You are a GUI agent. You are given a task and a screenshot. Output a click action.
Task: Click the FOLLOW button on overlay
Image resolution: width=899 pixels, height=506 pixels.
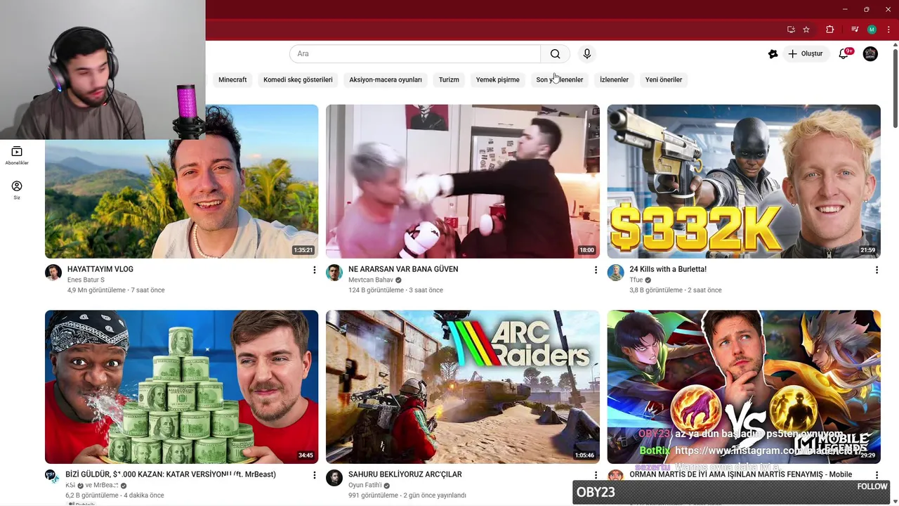(x=872, y=486)
